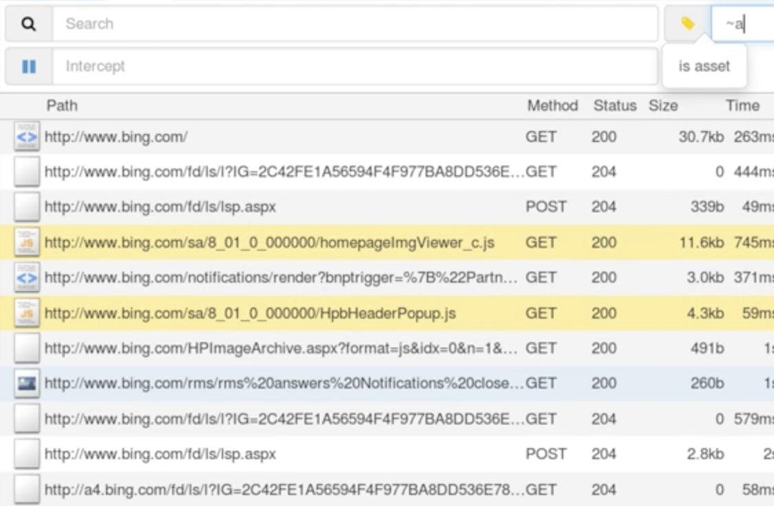Click the highlight field containing ~a
774x506 pixels.
742,23
